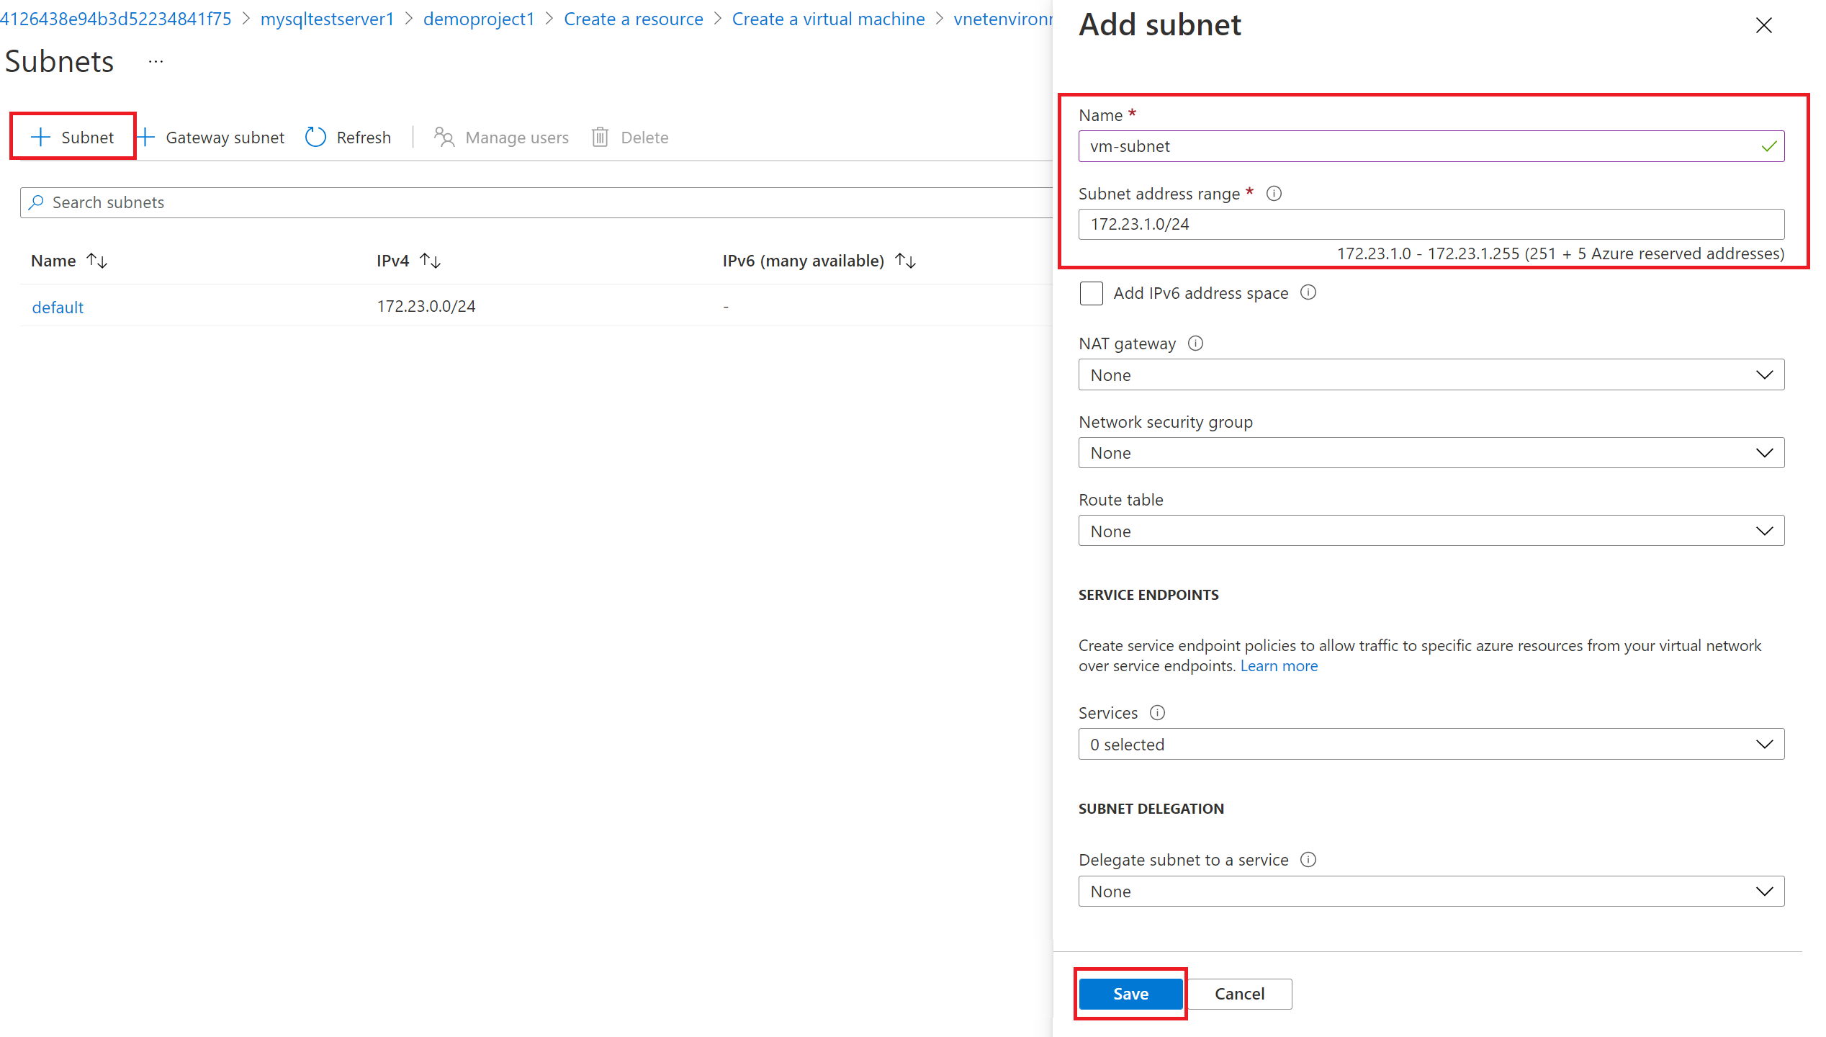Click the Name field validation checkmark

1768,145
